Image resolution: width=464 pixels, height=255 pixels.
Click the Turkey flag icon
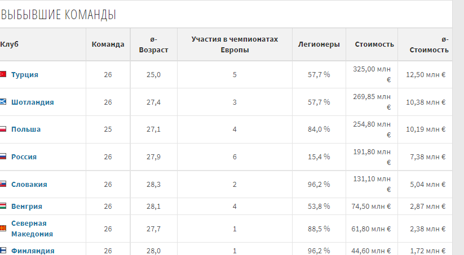coord(3,74)
